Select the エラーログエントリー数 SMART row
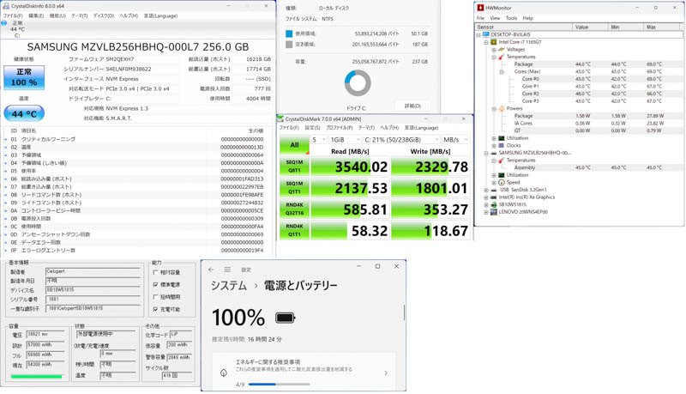Screen dimensions: 686x394 click(136, 251)
